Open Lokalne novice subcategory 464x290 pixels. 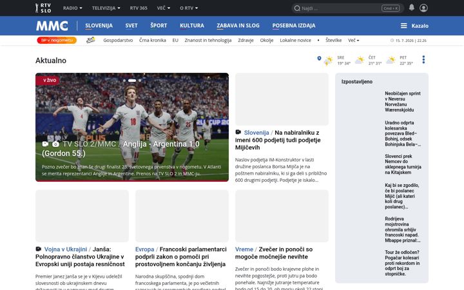295,40
